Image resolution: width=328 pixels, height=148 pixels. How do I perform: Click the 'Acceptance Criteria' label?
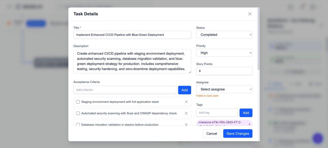86,82
